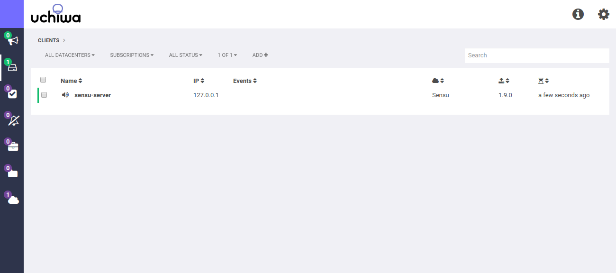Click the 1.9.0 version cell
The height and width of the screenshot is (273, 616).
(x=505, y=95)
